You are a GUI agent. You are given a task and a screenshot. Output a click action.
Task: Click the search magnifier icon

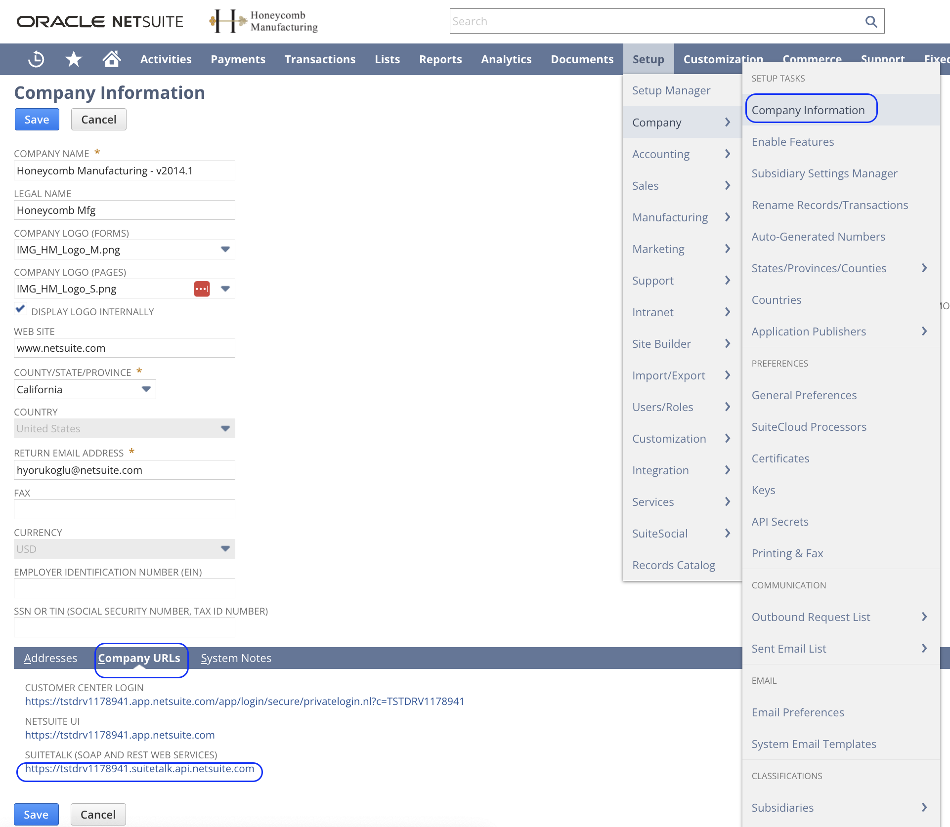pyautogui.click(x=871, y=21)
